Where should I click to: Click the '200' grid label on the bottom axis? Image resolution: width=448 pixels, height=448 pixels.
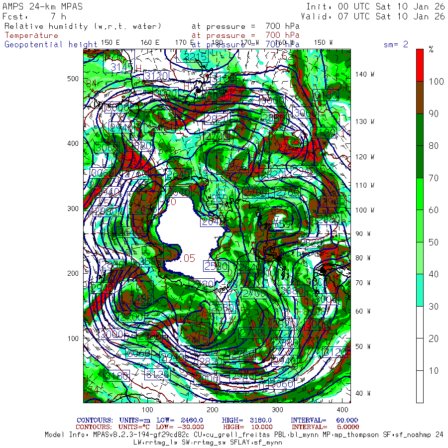(212, 410)
